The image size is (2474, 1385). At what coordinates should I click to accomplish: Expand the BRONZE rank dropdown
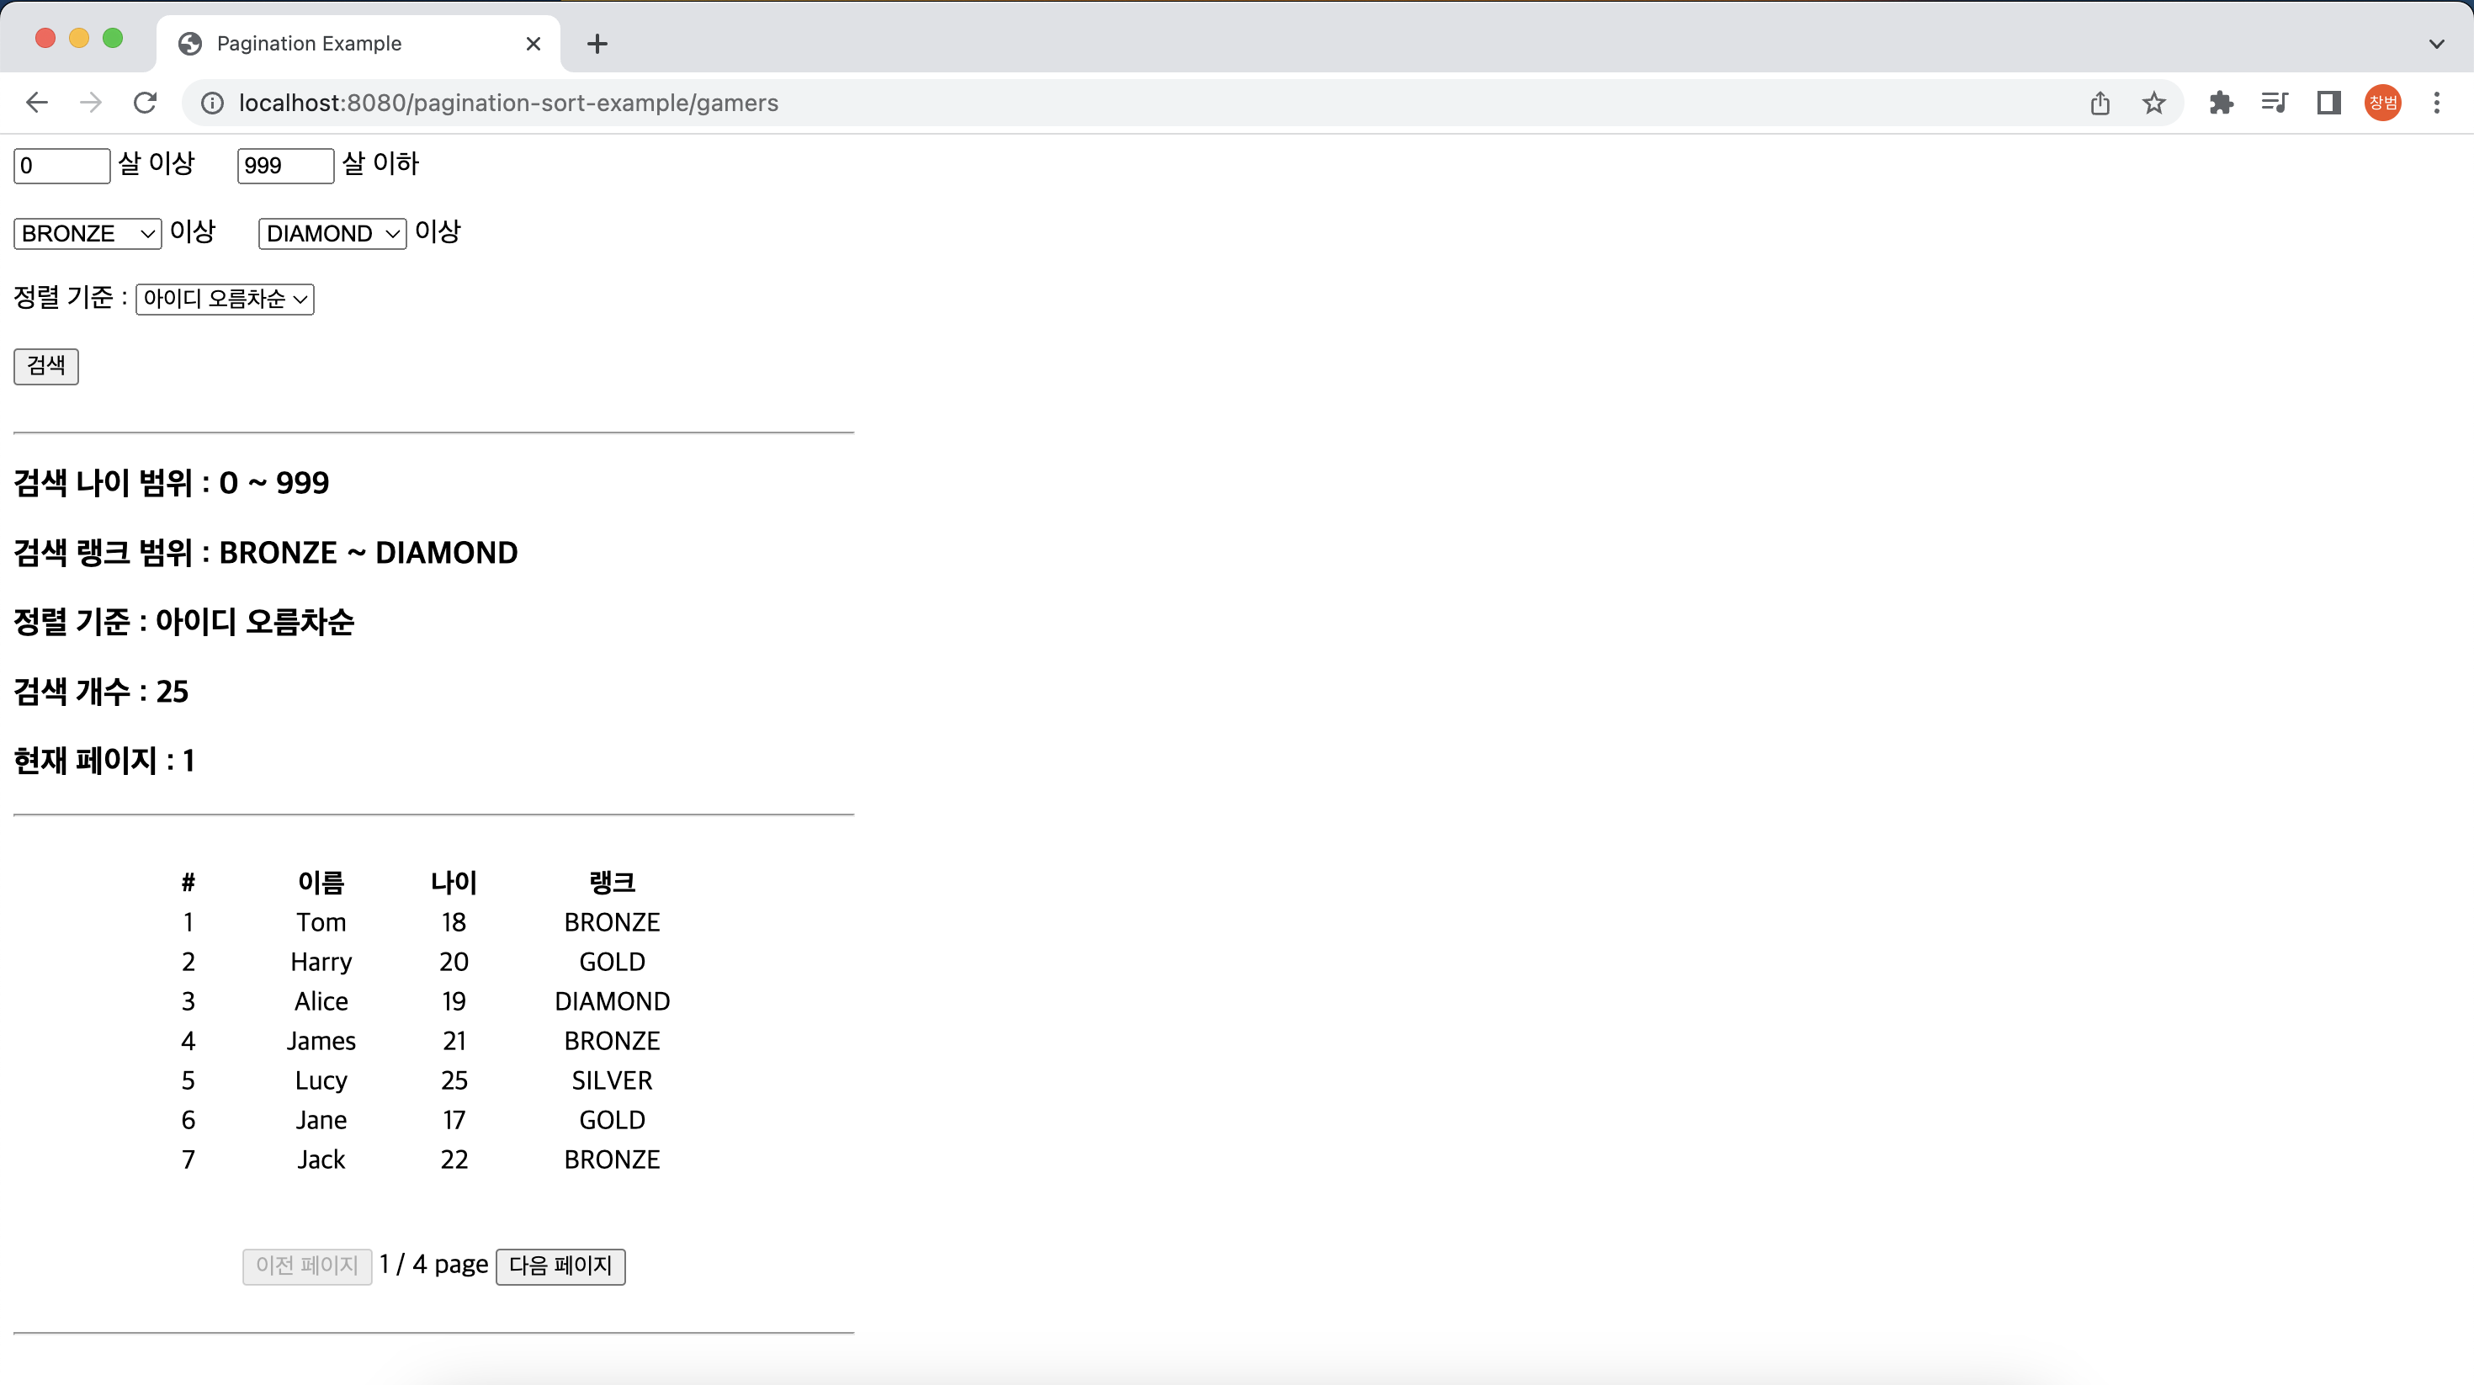(x=88, y=233)
